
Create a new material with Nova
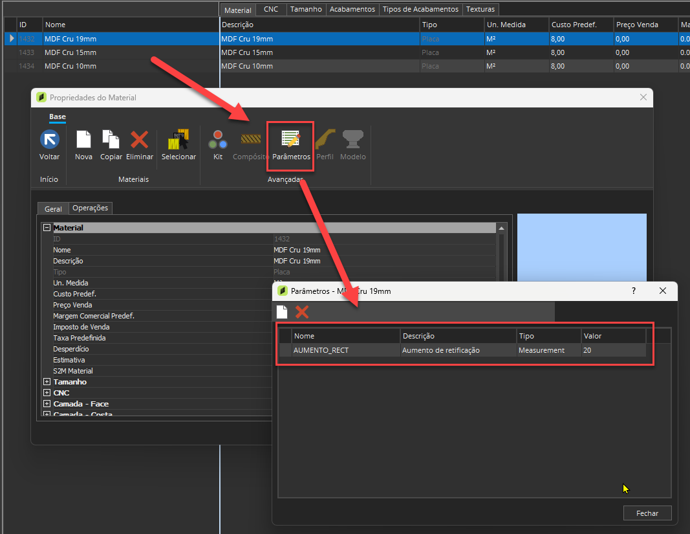point(83,140)
